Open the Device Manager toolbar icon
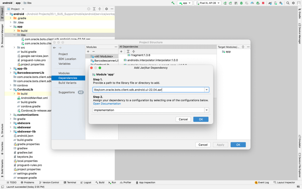 276,3
